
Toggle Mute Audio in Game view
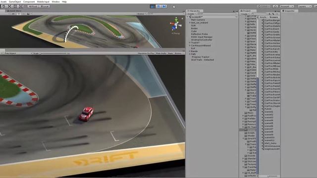tap(161, 53)
